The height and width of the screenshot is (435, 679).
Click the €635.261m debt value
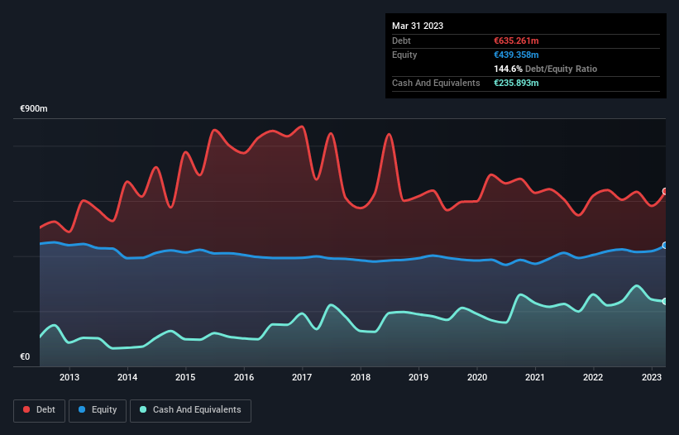point(516,41)
